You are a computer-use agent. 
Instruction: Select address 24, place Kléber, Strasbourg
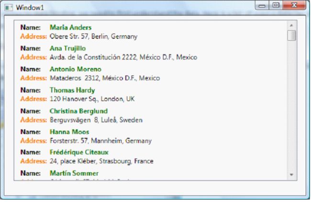101,161
